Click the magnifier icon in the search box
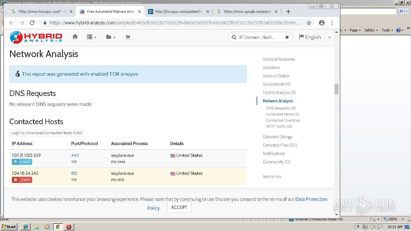This screenshot has height=231, width=411. coord(234,37)
